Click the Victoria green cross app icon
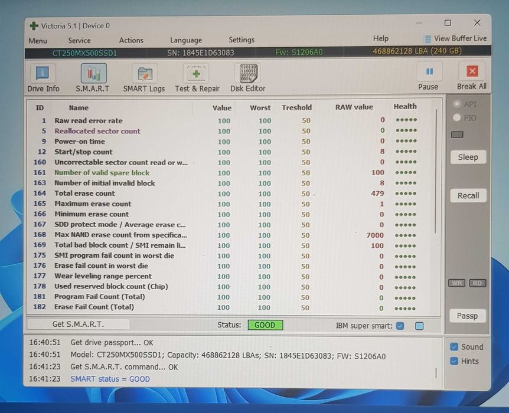The height and width of the screenshot is (413, 509). click(x=34, y=26)
